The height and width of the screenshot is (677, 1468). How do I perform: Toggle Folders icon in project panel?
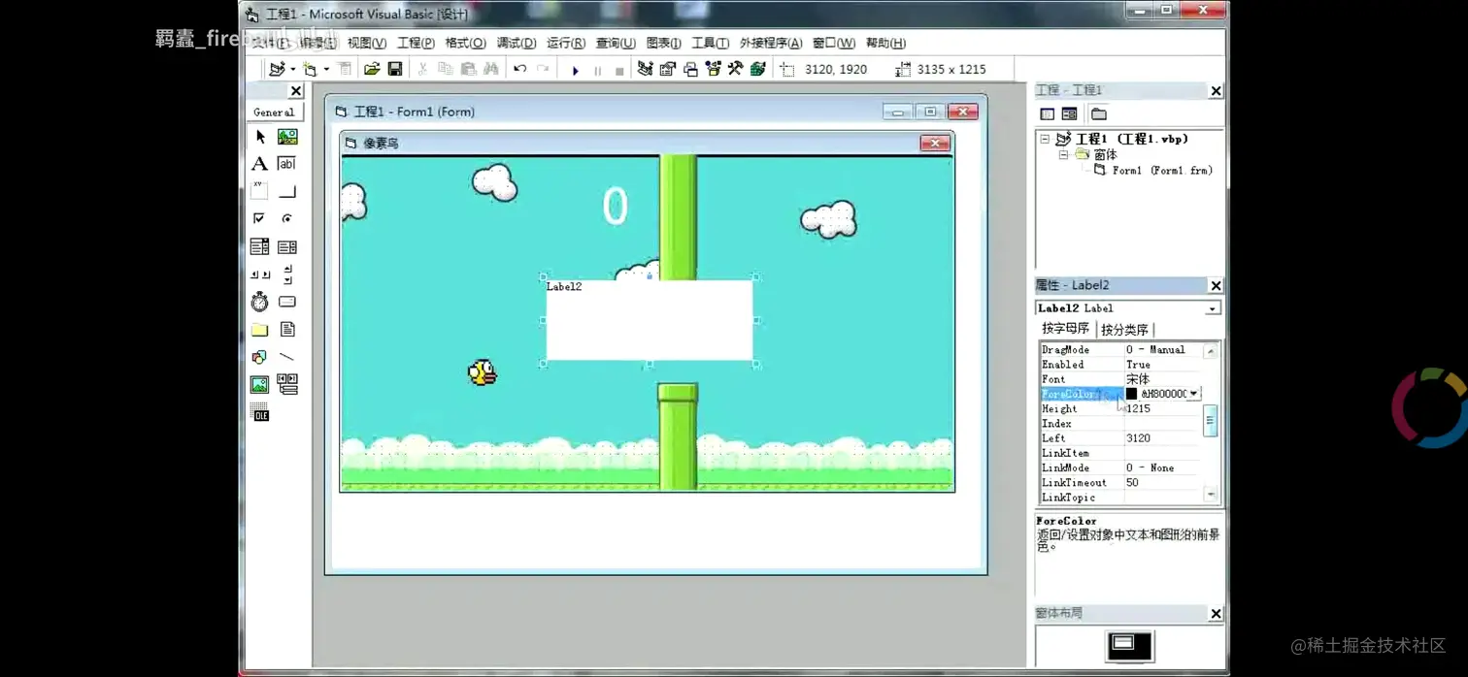pyautogui.click(x=1098, y=114)
